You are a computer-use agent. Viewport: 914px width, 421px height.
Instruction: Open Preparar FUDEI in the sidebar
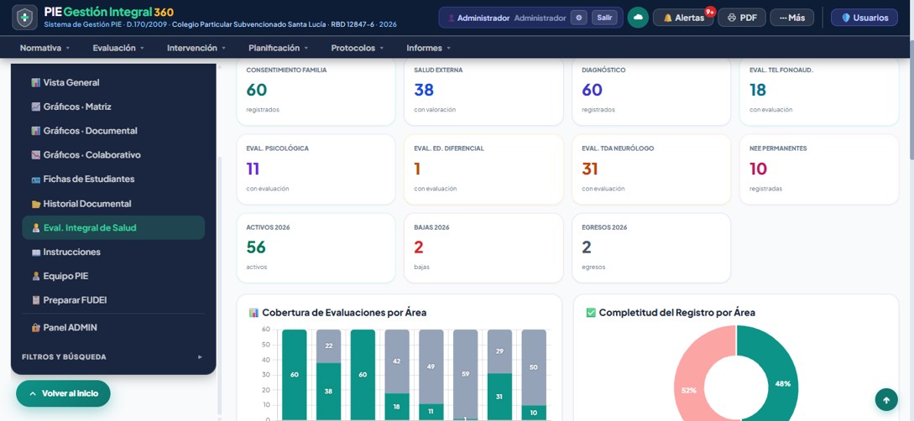tap(113, 300)
